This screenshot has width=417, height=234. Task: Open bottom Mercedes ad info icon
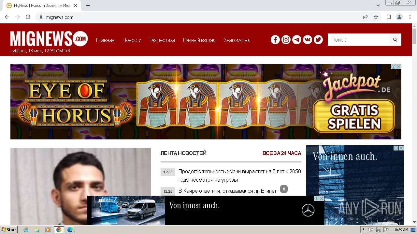[x=317, y=198]
